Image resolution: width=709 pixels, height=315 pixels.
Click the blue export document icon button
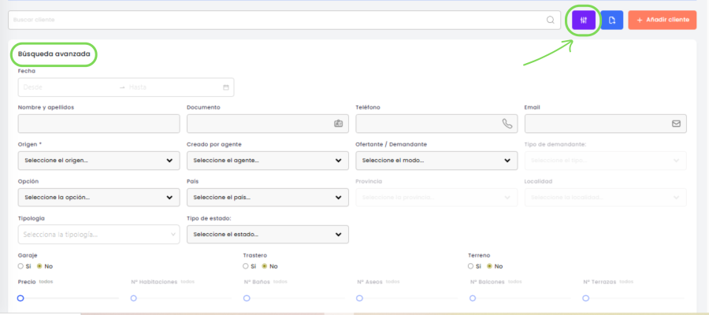click(612, 20)
